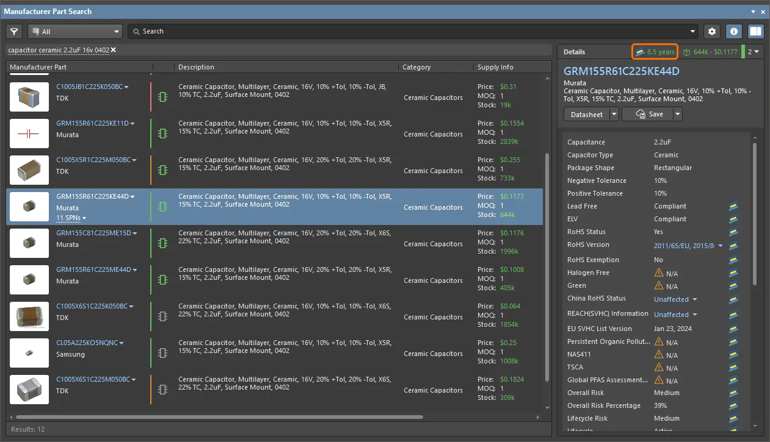Open search settings gear icon
The height and width of the screenshot is (442, 770).
pyautogui.click(x=711, y=32)
